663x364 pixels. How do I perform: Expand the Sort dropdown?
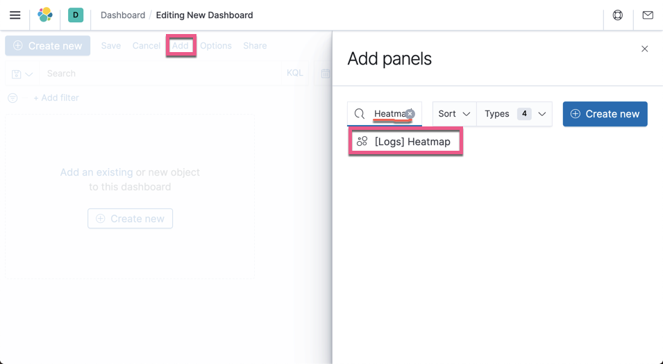coord(455,114)
